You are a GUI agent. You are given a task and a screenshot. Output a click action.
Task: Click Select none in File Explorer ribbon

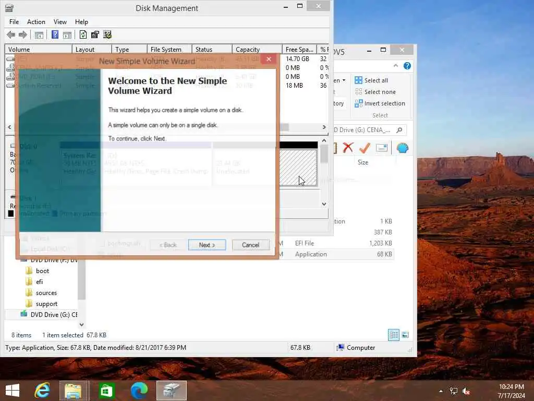(x=375, y=92)
